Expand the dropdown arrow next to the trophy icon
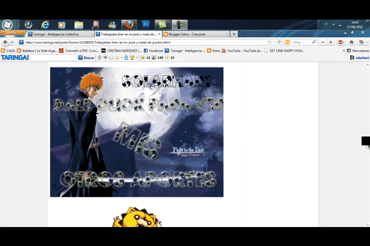 point(136,58)
